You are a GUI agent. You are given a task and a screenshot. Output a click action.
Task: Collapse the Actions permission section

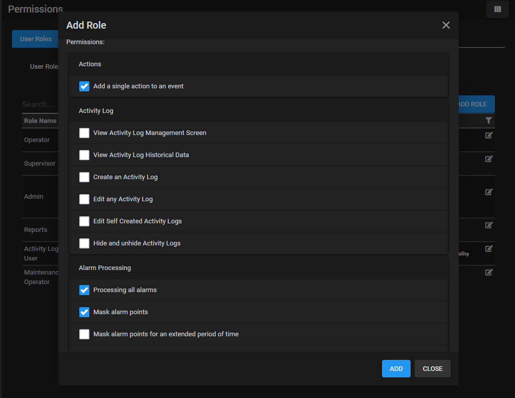click(x=259, y=64)
